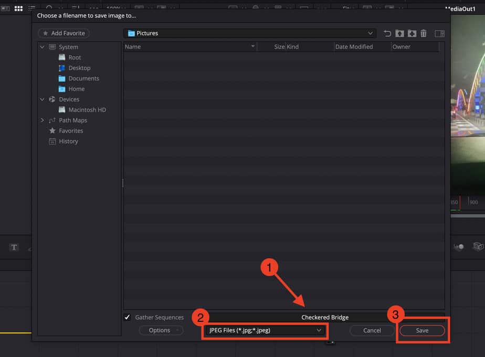
Task: Click the Devices label in tree
Action: click(69, 99)
